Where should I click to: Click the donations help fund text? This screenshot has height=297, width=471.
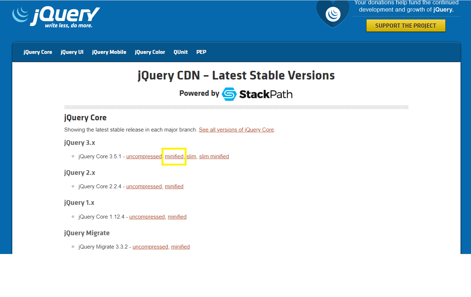pyautogui.click(x=406, y=6)
